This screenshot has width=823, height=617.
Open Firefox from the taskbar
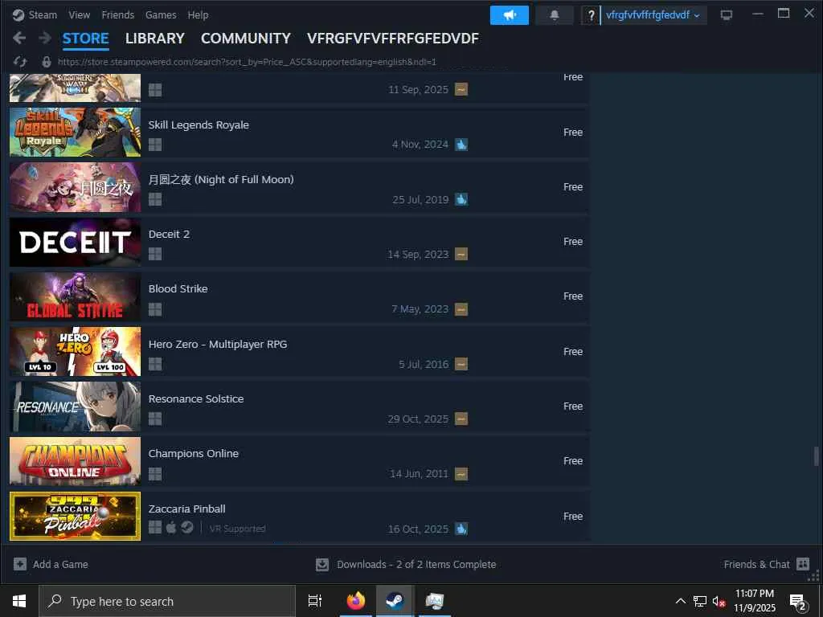pyautogui.click(x=356, y=601)
